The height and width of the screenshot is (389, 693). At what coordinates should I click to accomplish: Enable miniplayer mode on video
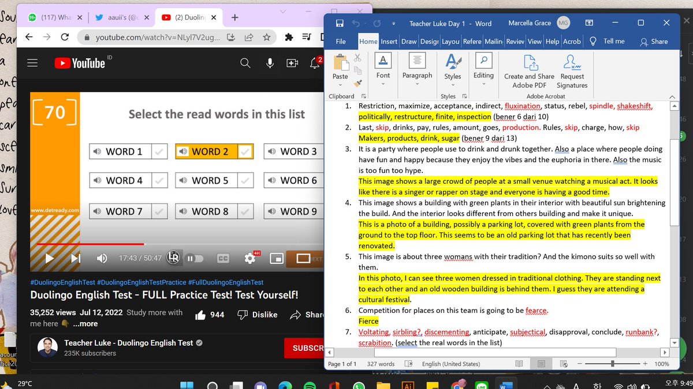(x=277, y=259)
